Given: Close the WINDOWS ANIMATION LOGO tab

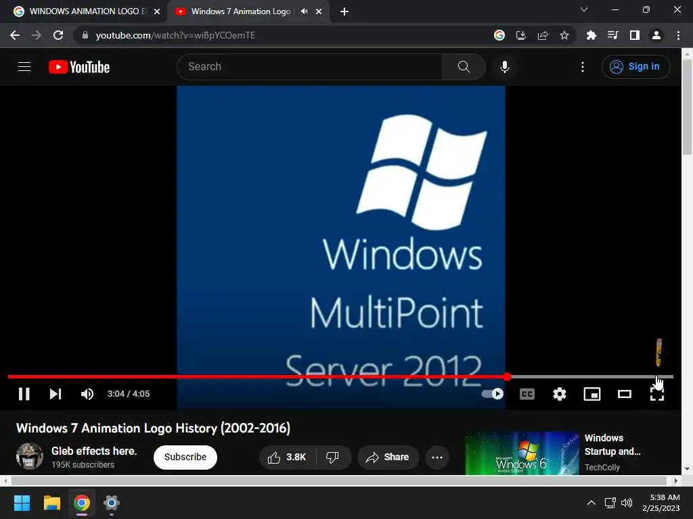Looking at the screenshot, I should [157, 11].
